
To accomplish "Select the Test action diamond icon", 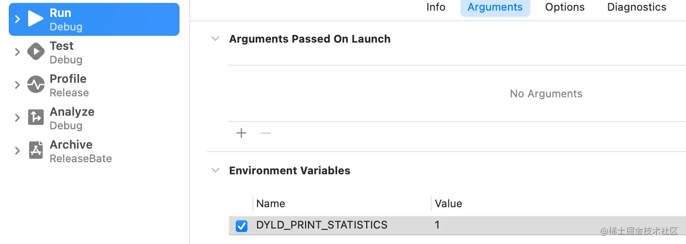I will point(35,52).
